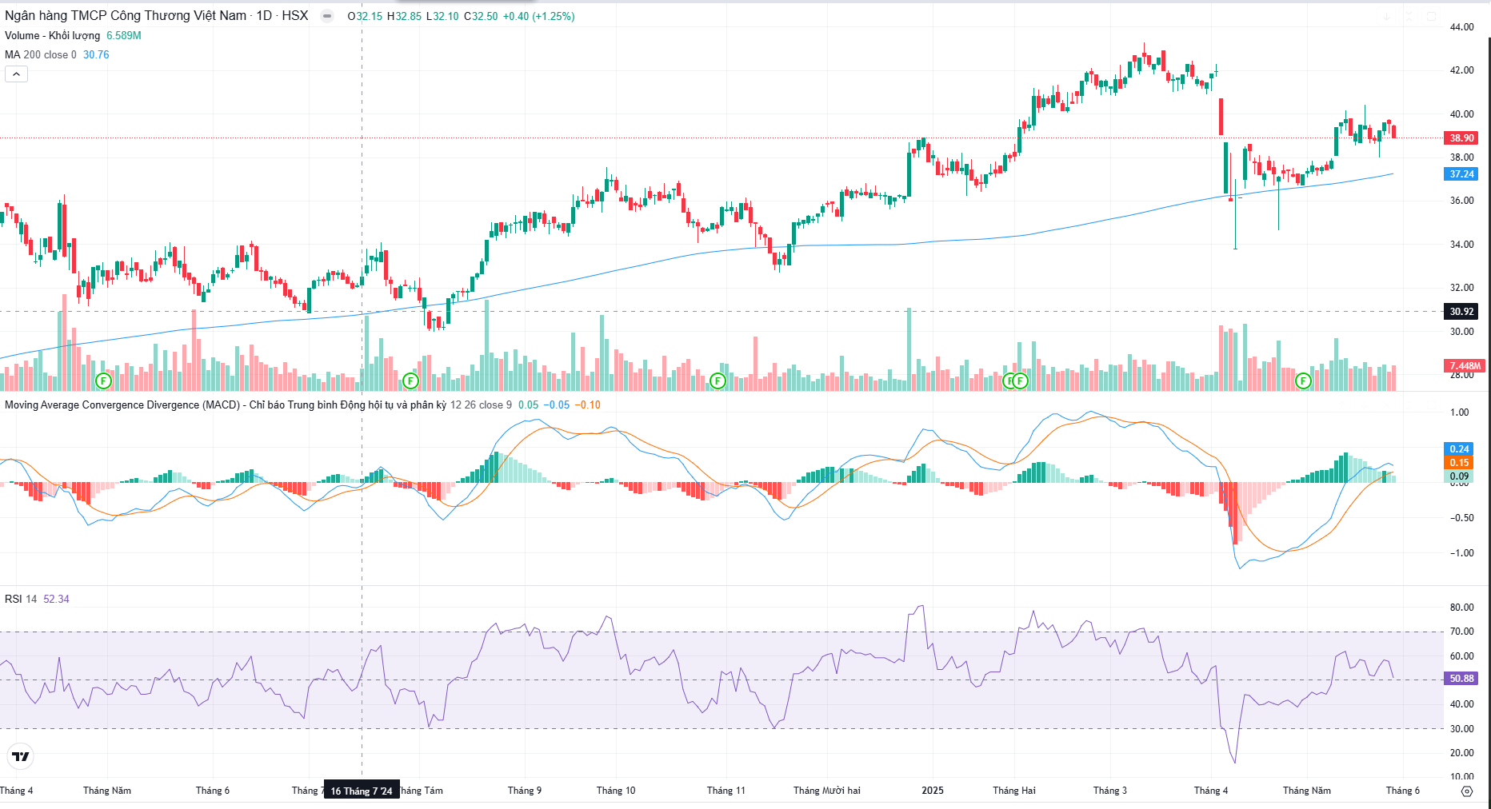
Task: Click the move pane down arrow icon
Action: pos(1386,16)
